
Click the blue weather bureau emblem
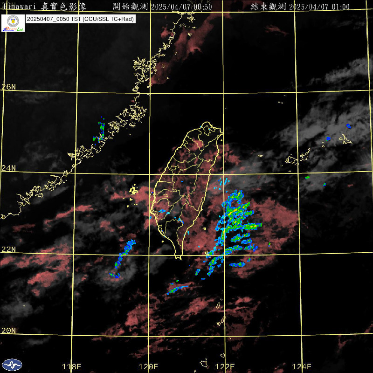tap(12, 364)
